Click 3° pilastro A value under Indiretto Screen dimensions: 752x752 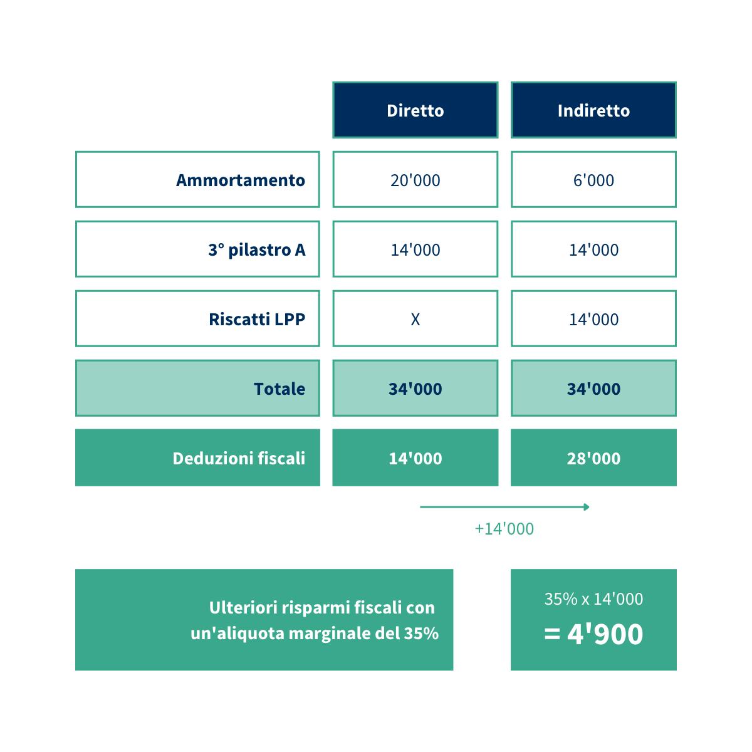coord(593,249)
